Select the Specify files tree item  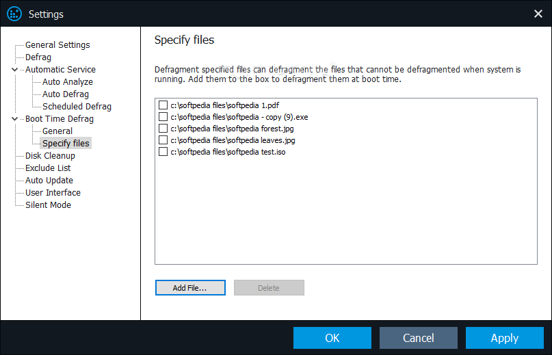pos(66,144)
